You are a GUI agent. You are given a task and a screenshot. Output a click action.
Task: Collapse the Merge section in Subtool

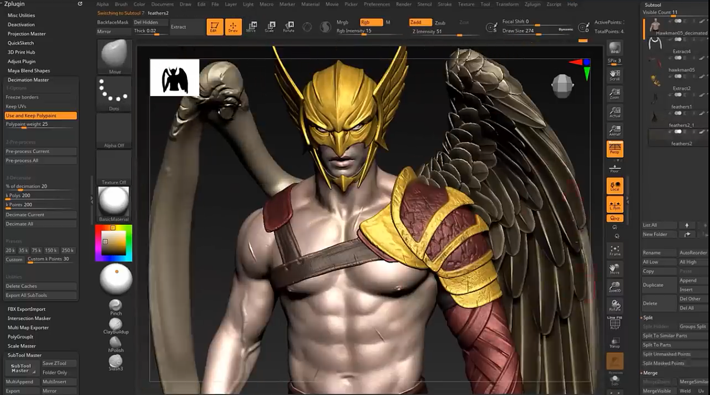[650, 373]
